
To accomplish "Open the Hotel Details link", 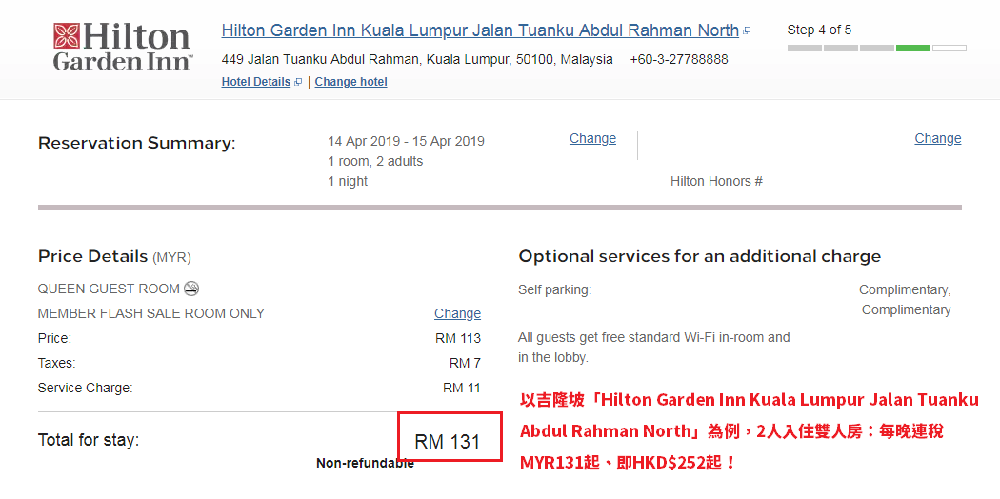I will [256, 82].
